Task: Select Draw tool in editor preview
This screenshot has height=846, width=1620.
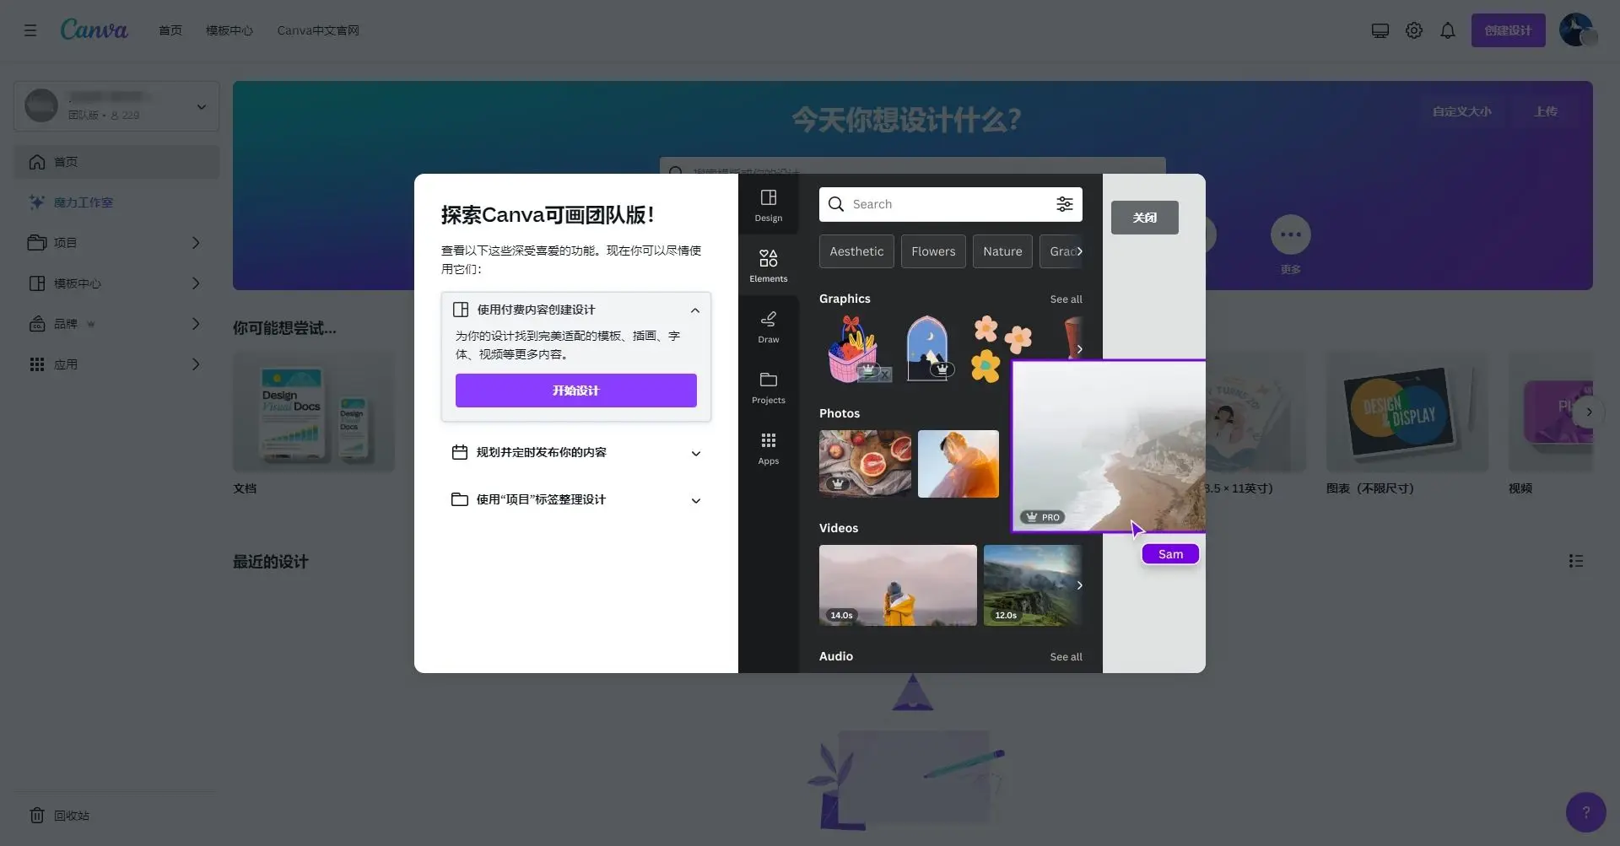Action: (x=769, y=326)
